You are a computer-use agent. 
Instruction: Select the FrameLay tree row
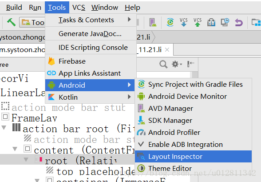[x=34, y=118]
